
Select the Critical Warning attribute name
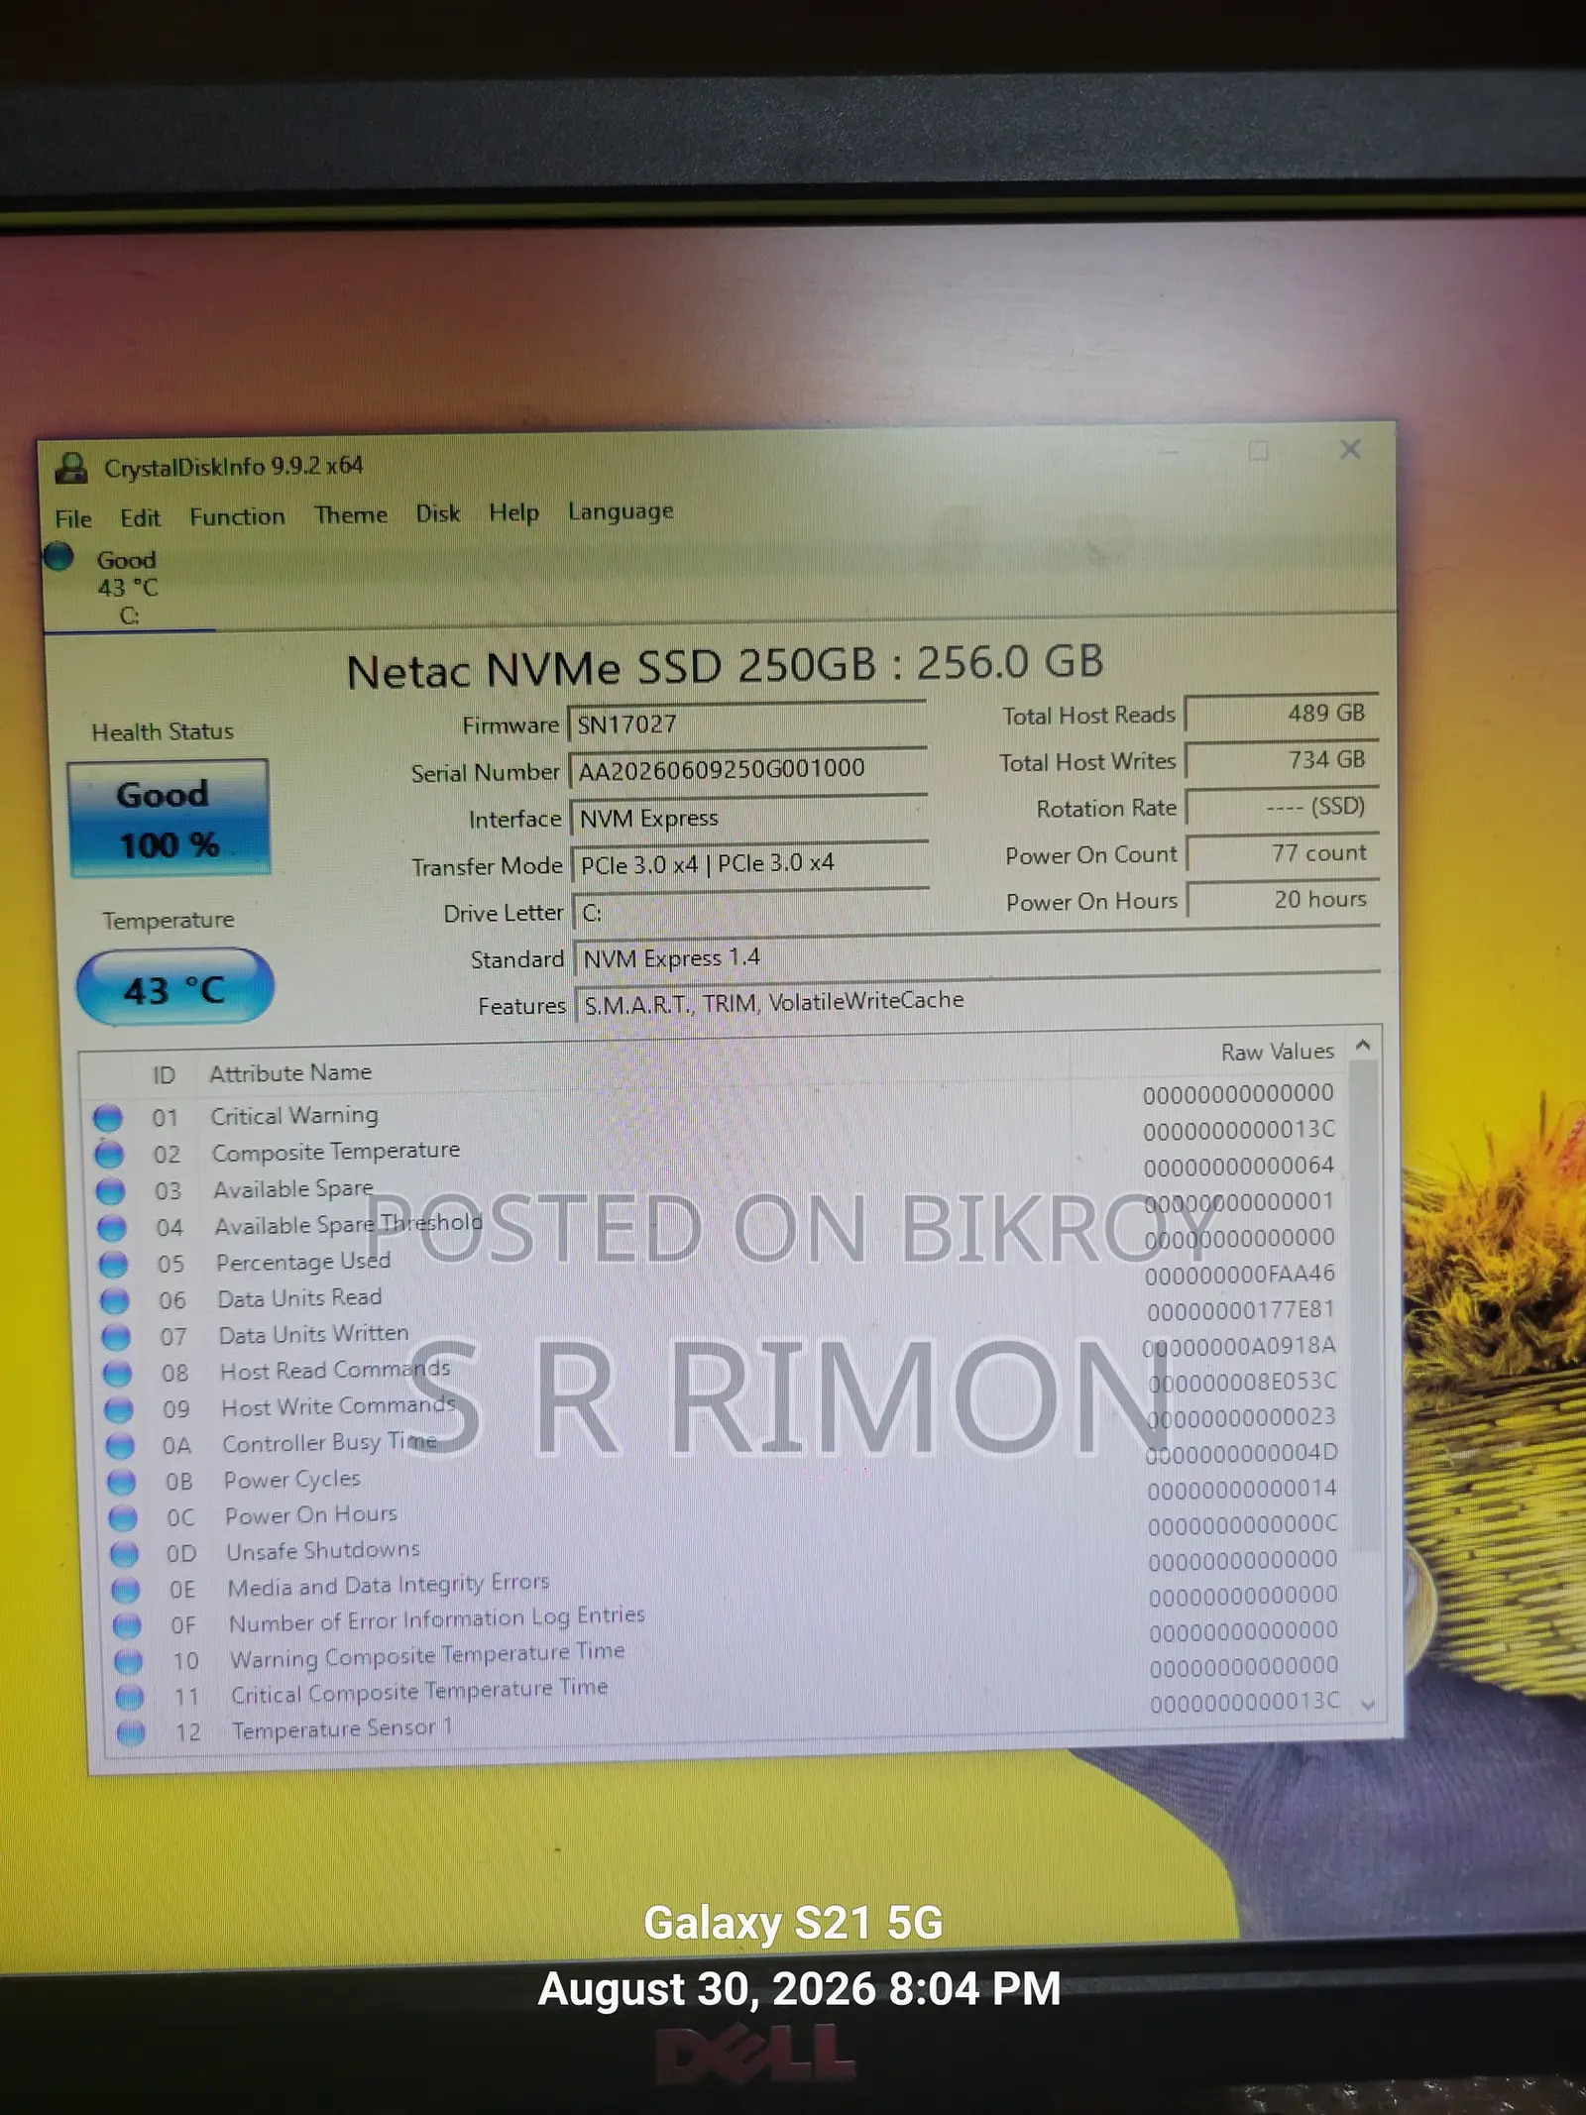point(294,1115)
